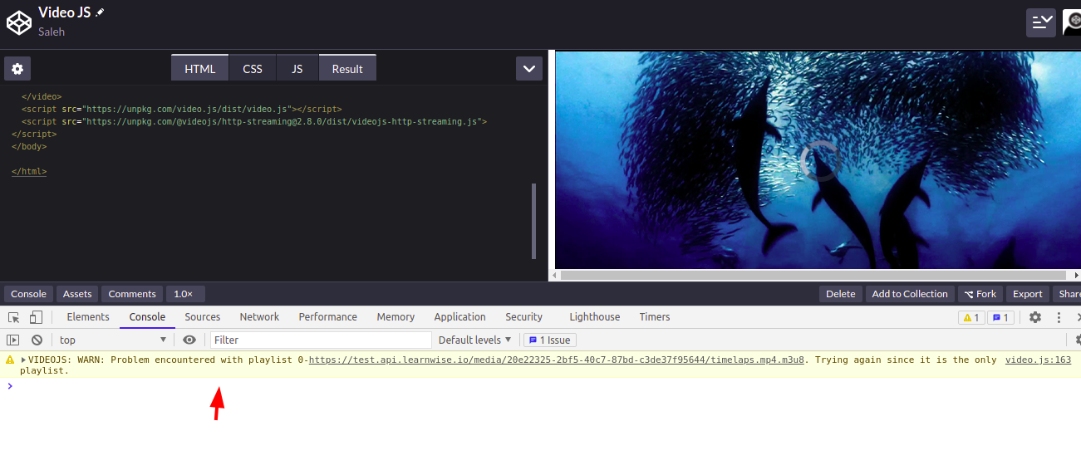
Task: Open the JavaScript context 'top' dropdown
Action: pyautogui.click(x=113, y=340)
